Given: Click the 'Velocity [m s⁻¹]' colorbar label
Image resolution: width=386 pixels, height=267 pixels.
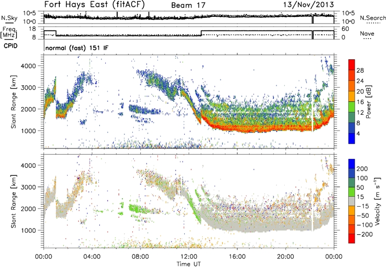Looking at the screenshot, I should point(377,201).
